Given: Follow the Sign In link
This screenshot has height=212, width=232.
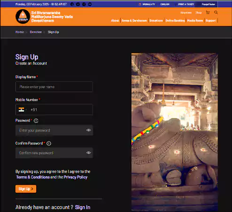Looking at the screenshot, I should pyautogui.click(x=83, y=207).
